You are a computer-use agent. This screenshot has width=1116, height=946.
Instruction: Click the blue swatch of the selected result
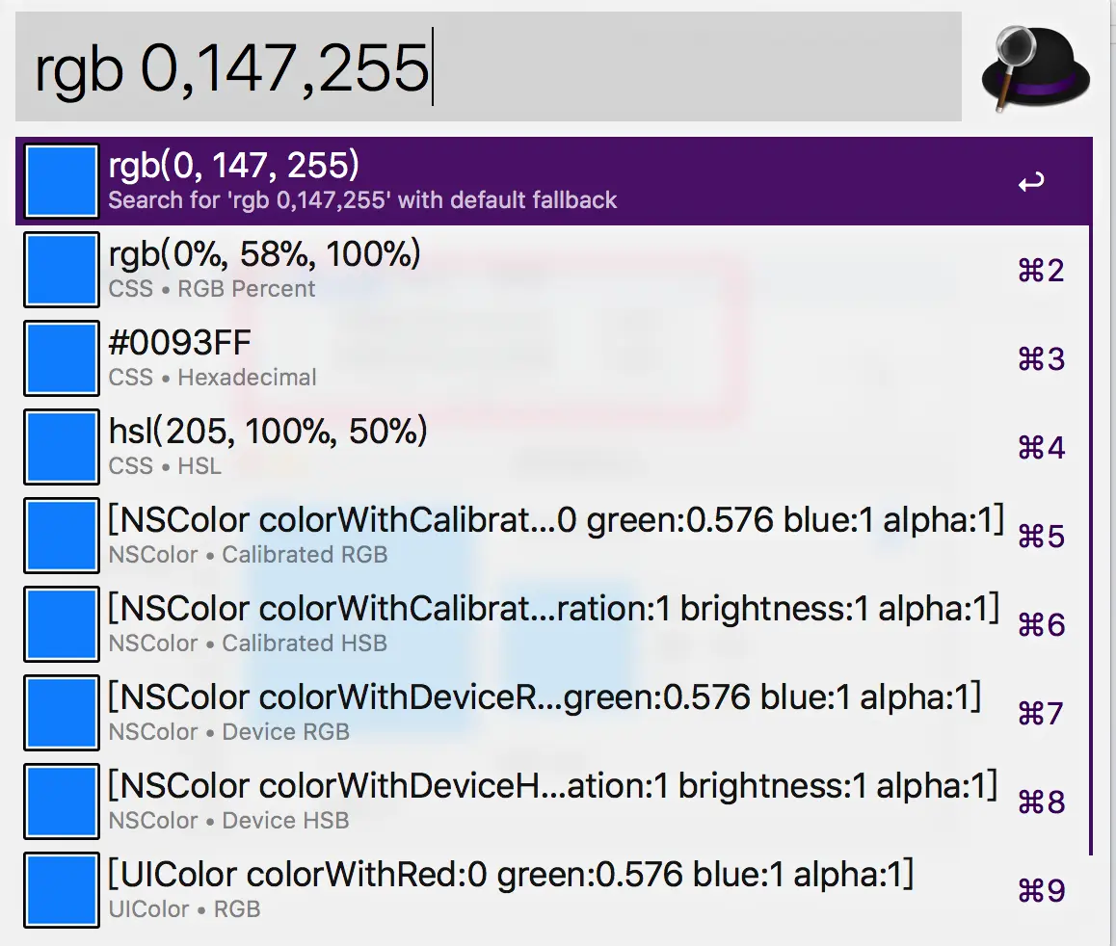(x=62, y=181)
